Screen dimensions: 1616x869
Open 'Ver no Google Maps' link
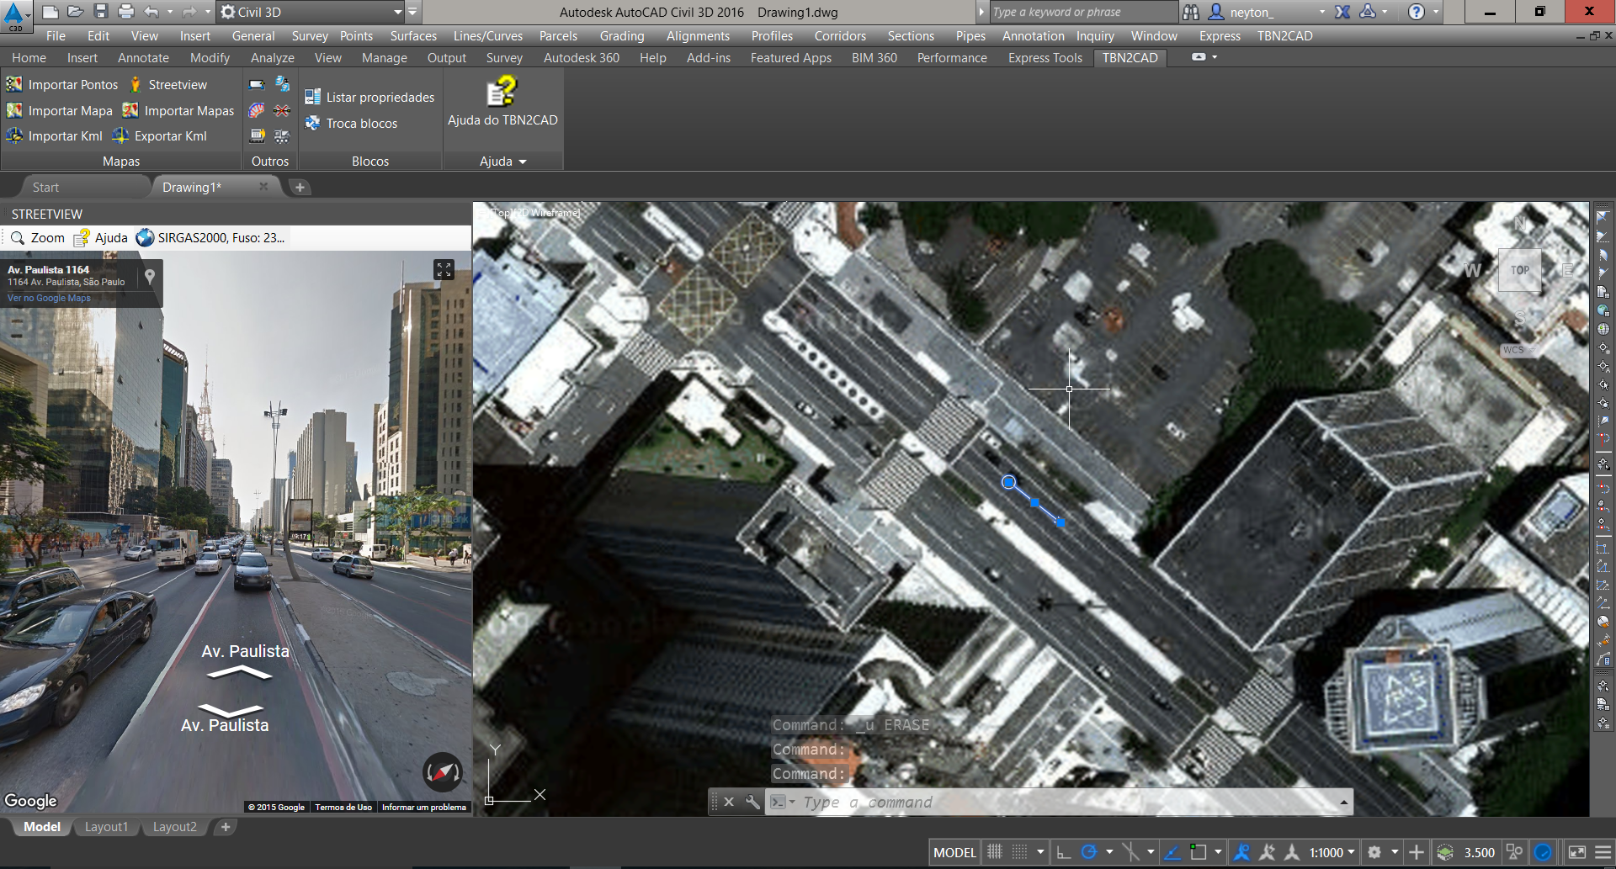pyautogui.click(x=49, y=298)
